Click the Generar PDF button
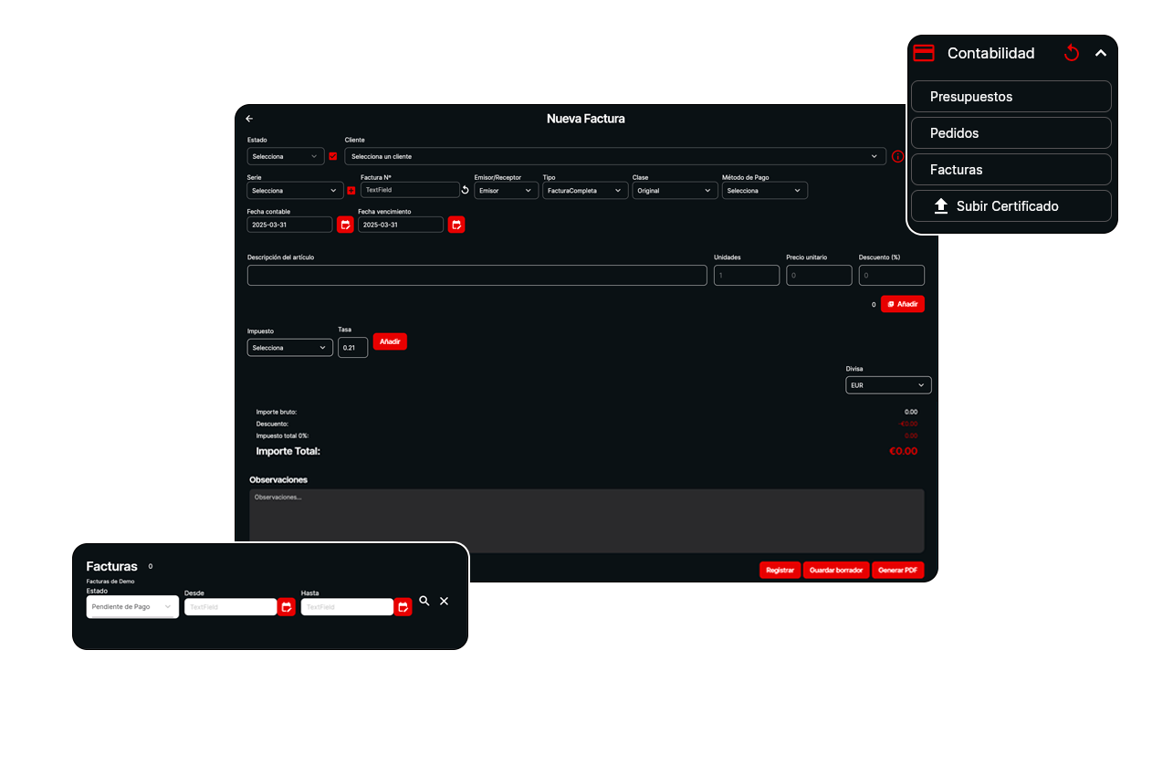The width and height of the screenshot is (1173, 776). (897, 570)
